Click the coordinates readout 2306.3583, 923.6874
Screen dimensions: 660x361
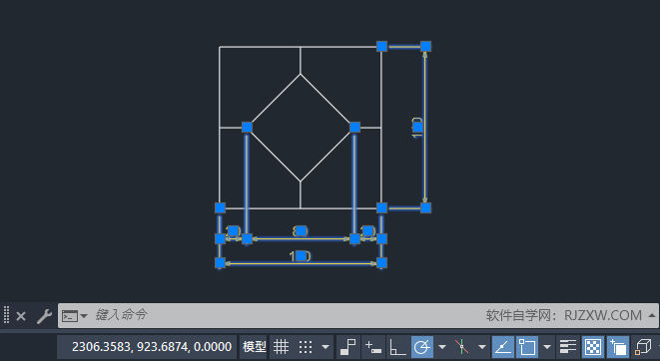(x=152, y=347)
